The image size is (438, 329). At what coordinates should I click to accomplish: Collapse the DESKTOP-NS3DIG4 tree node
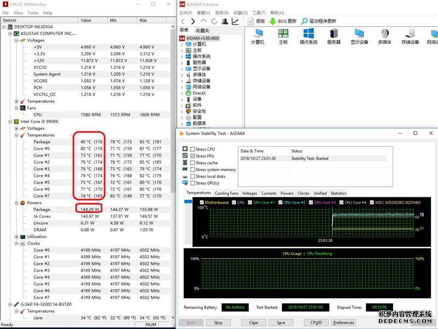(x=4, y=27)
